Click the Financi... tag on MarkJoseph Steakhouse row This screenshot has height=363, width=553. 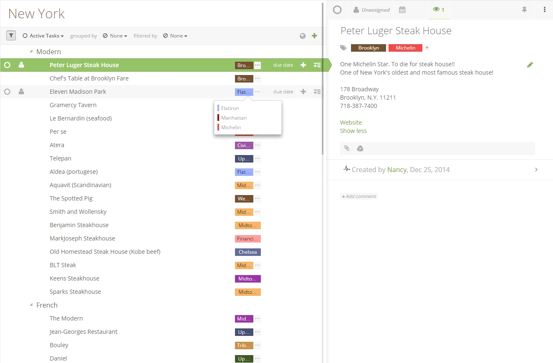click(248, 239)
